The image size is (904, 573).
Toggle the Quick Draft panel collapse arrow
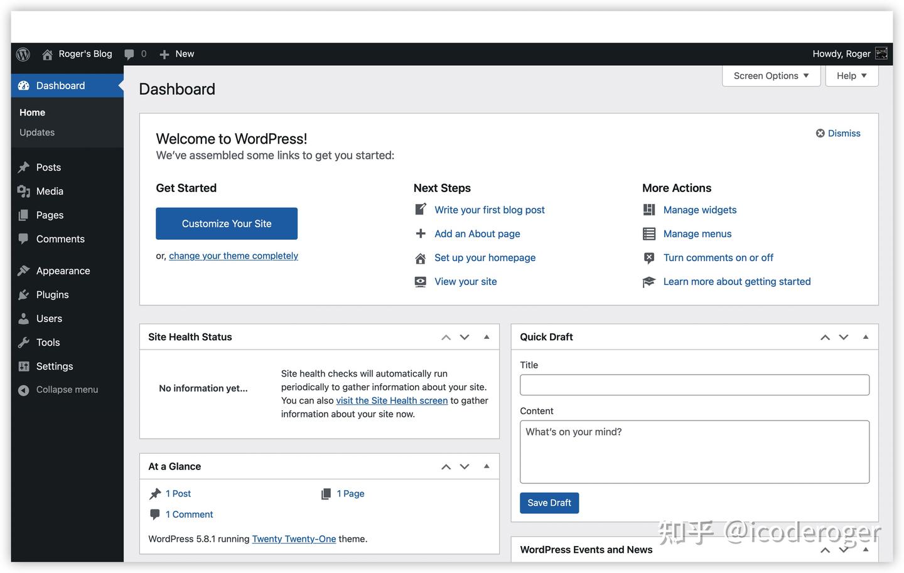(866, 337)
